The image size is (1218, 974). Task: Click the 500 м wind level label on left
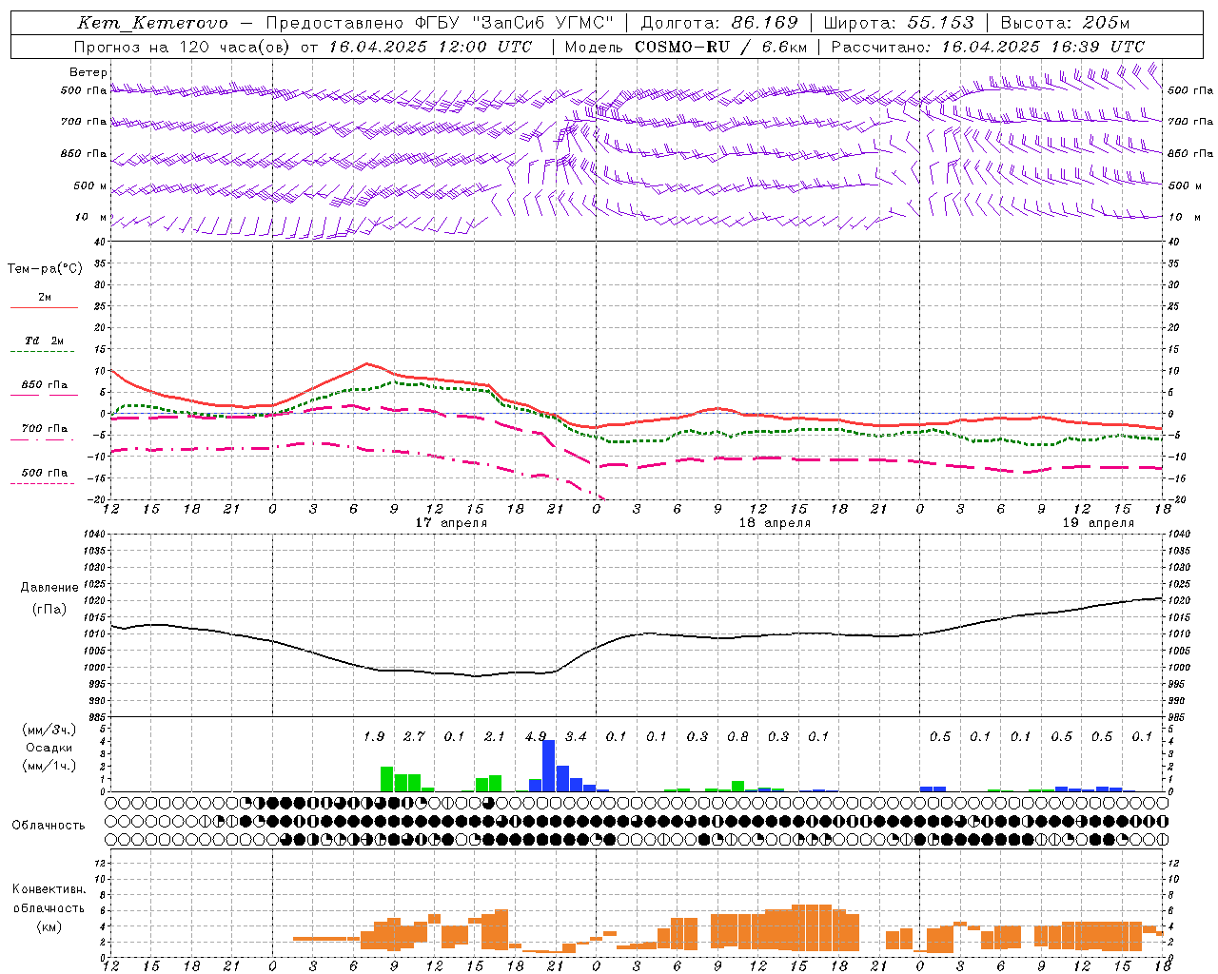coord(90,185)
